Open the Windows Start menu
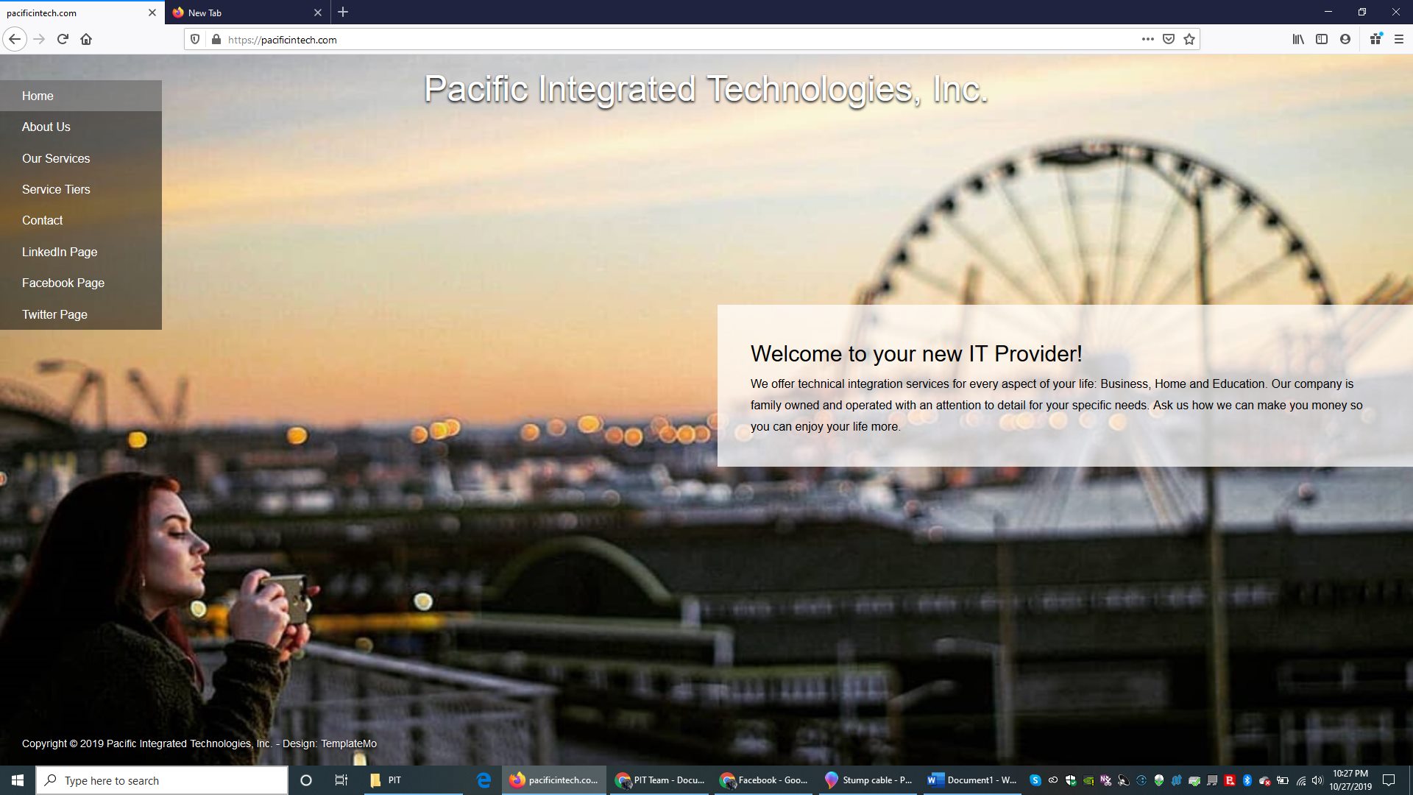Image resolution: width=1413 pixels, height=795 pixels. (x=18, y=780)
